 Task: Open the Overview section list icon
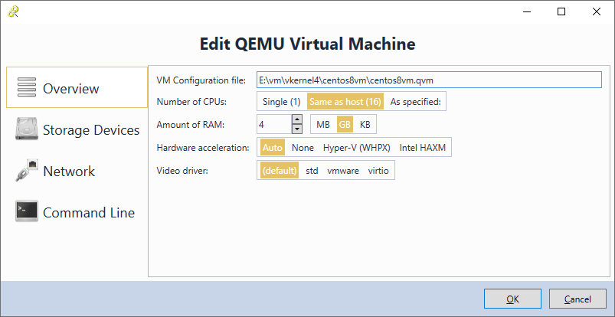(x=27, y=87)
